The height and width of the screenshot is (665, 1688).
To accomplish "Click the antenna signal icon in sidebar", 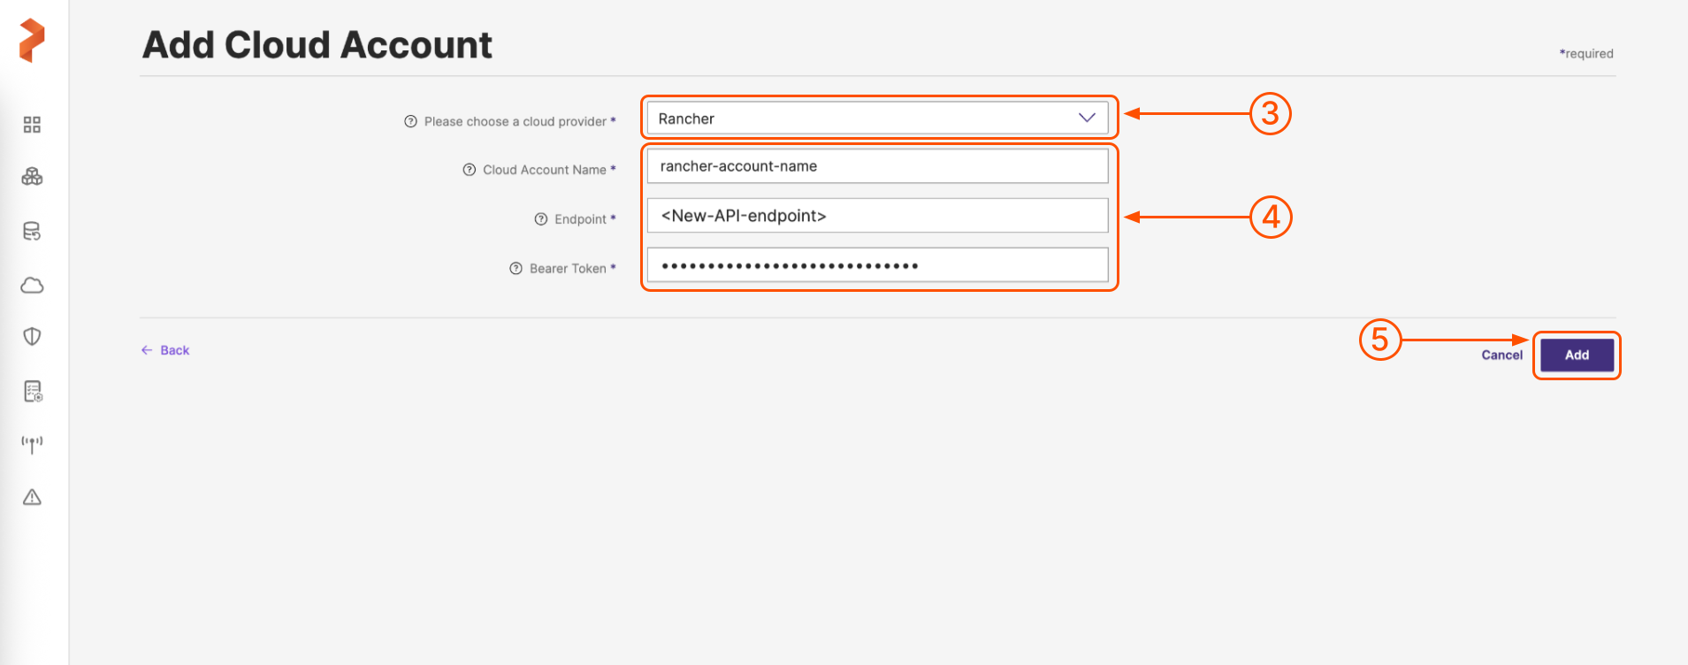I will point(32,444).
